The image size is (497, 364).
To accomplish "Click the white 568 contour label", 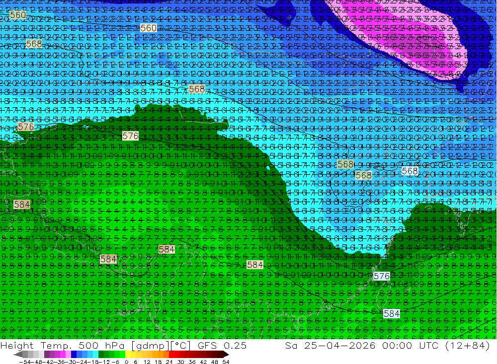I will tap(410, 171).
